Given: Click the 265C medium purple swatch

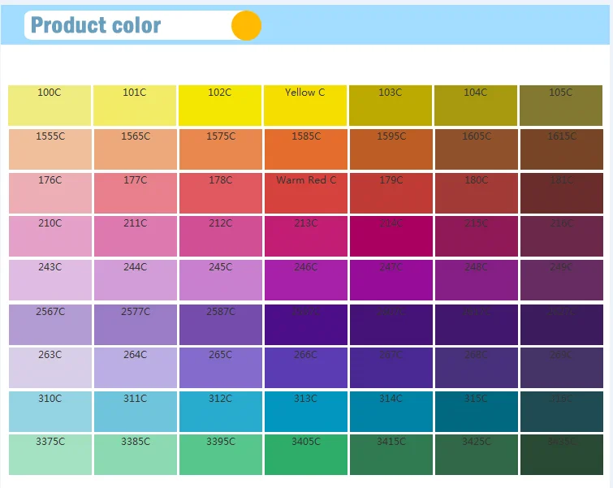Looking at the screenshot, I should [220, 368].
